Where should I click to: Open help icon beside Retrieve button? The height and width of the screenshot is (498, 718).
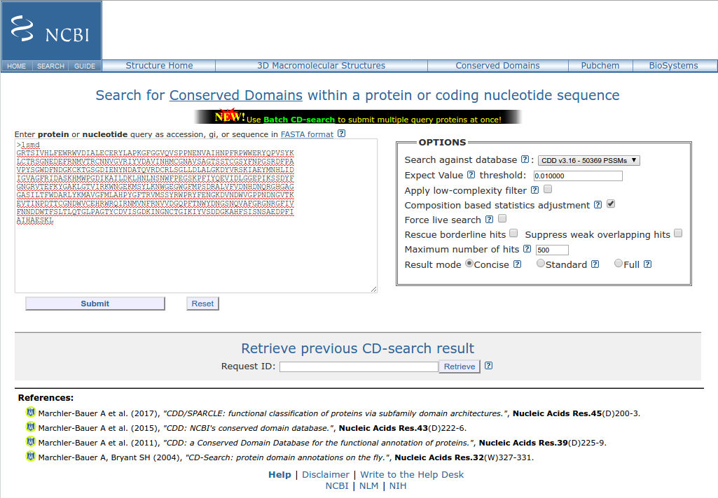[x=488, y=365]
